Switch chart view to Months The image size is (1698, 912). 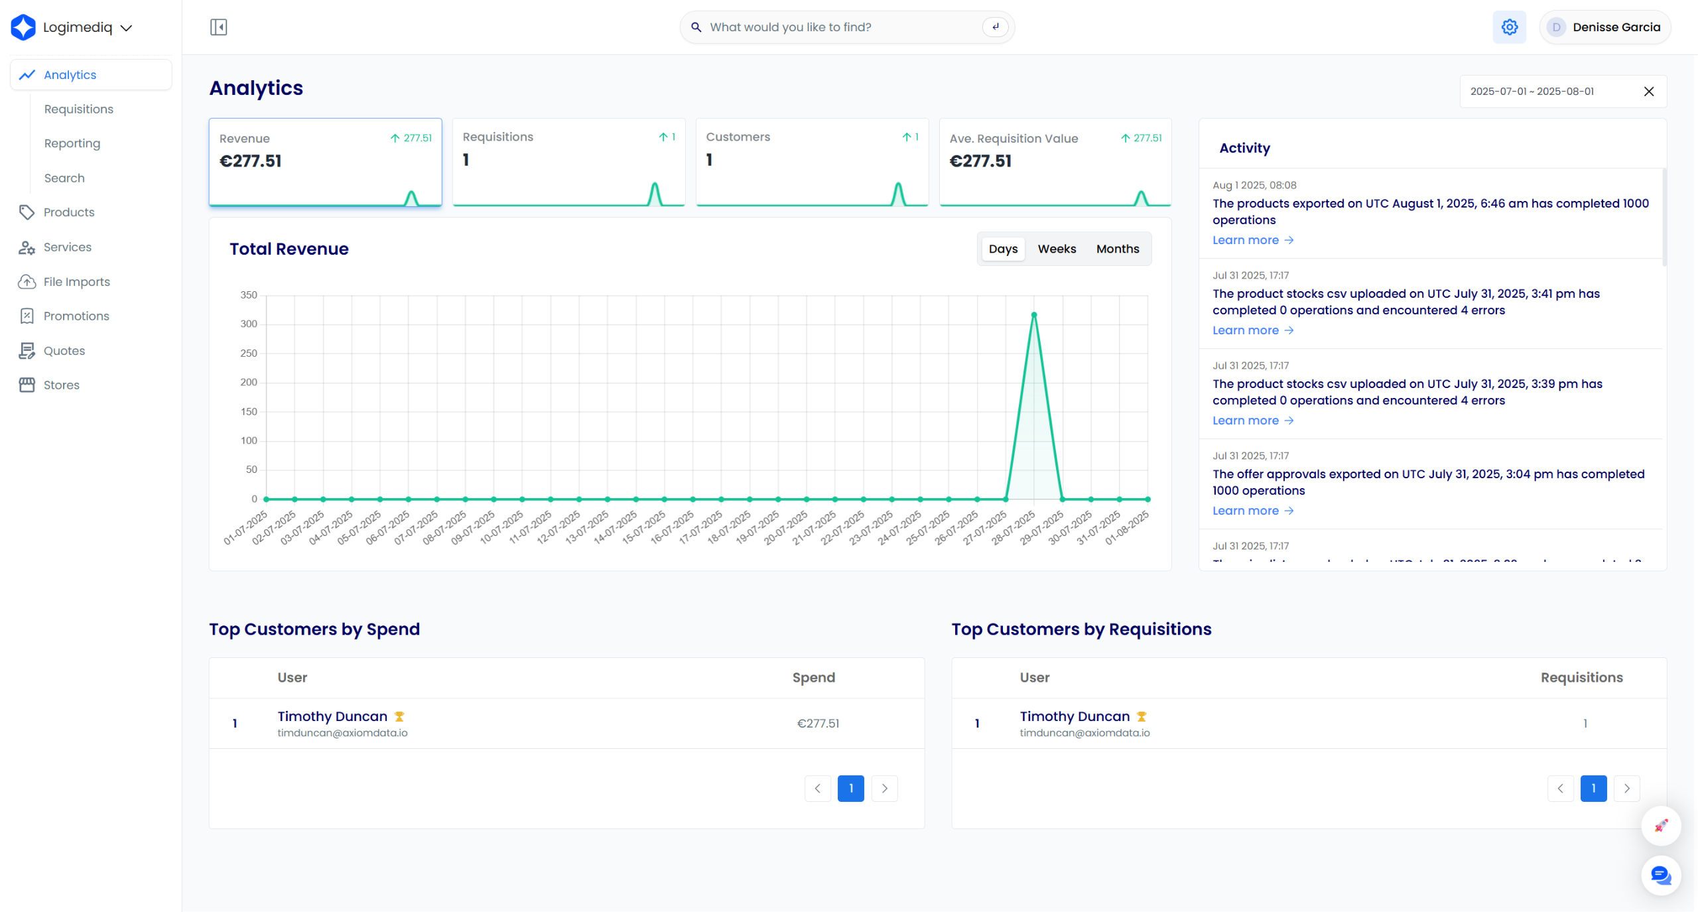click(1117, 249)
